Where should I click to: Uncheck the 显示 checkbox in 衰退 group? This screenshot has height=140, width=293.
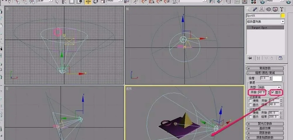click(272, 92)
